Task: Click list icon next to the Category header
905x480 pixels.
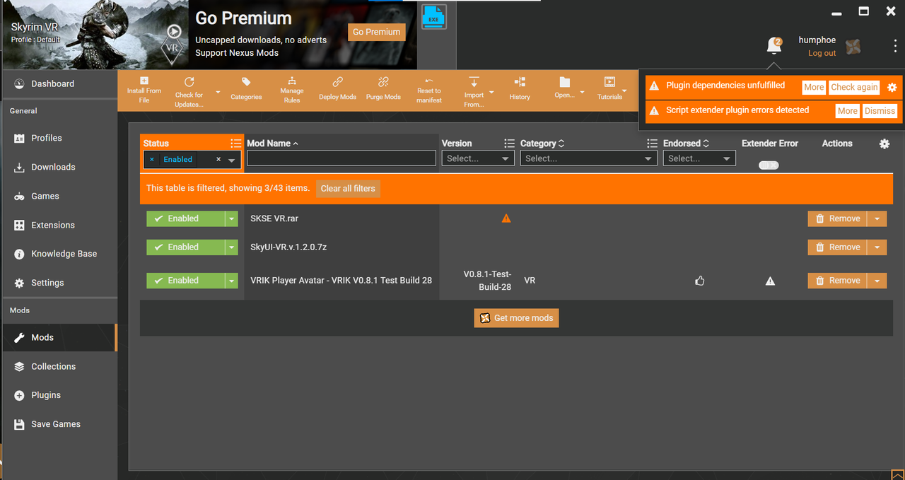Action: (652, 144)
